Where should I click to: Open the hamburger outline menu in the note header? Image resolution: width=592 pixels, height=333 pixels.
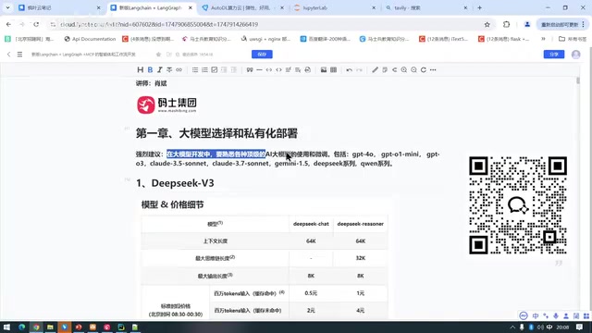pos(19,55)
